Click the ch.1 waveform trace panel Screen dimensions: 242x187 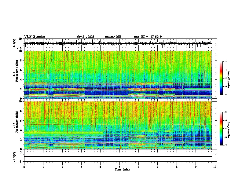120,43
